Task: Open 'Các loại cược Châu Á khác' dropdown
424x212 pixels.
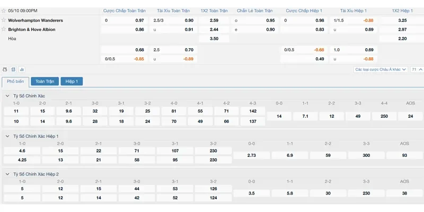Action: (381, 69)
